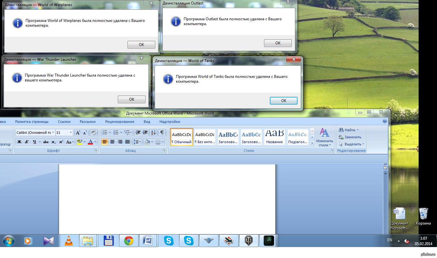Toggle center text alignment
The height and width of the screenshot is (258, 437).
coord(112,142)
